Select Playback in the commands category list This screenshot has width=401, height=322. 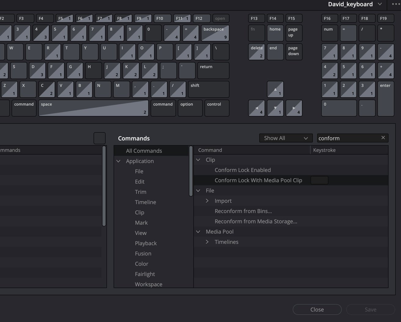coord(146,243)
